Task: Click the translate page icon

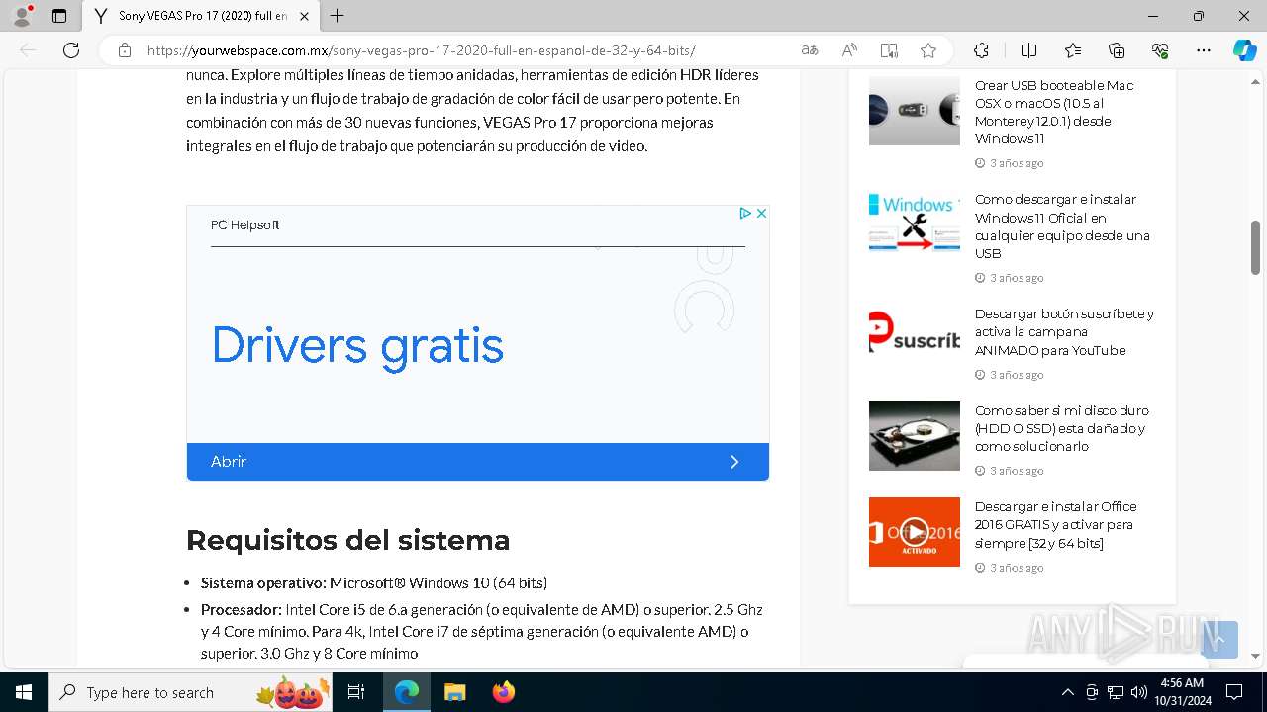Action: click(810, 50)
